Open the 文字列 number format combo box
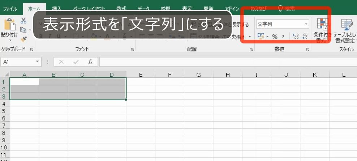This screenshot has height=161, width=357. coord(283,24)
